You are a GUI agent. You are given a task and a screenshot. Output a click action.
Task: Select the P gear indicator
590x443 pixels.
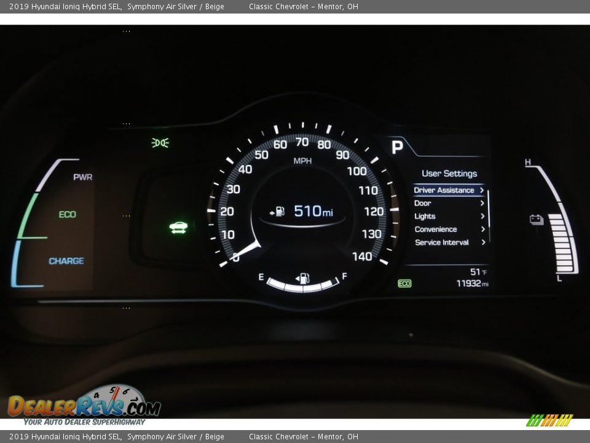[396, 147]
